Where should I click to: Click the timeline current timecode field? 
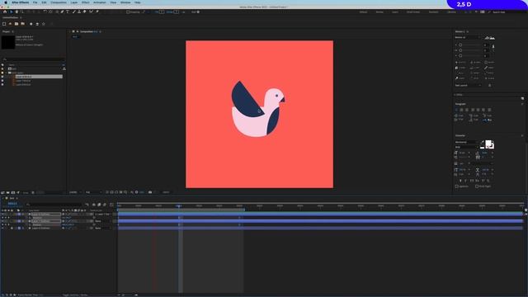pos(12,204)
